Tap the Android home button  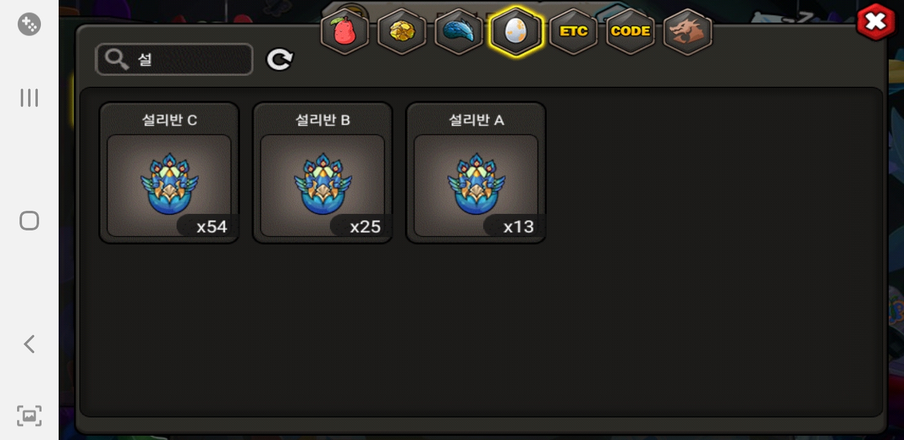(29, 221)
